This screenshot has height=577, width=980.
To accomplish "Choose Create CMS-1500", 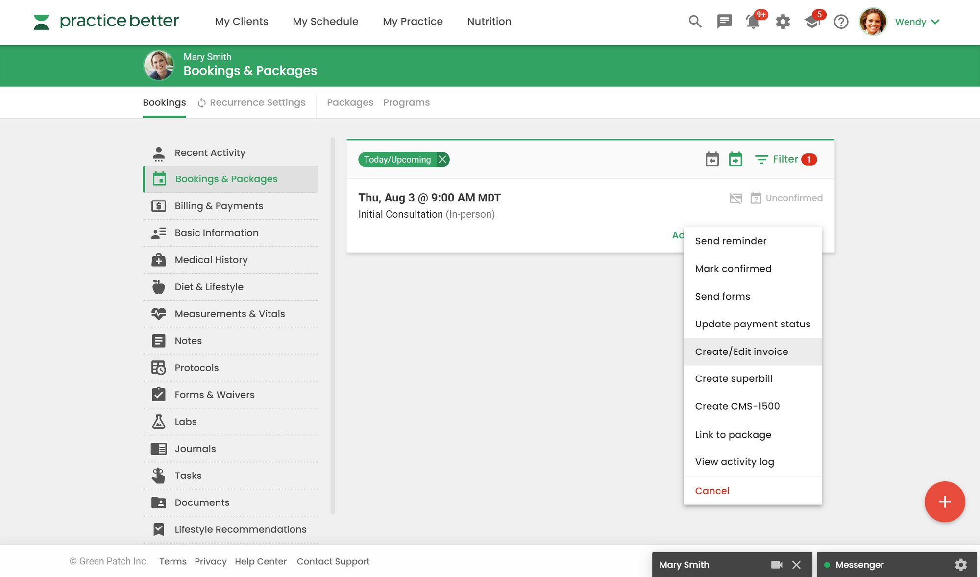I will (x=753, y=406).
